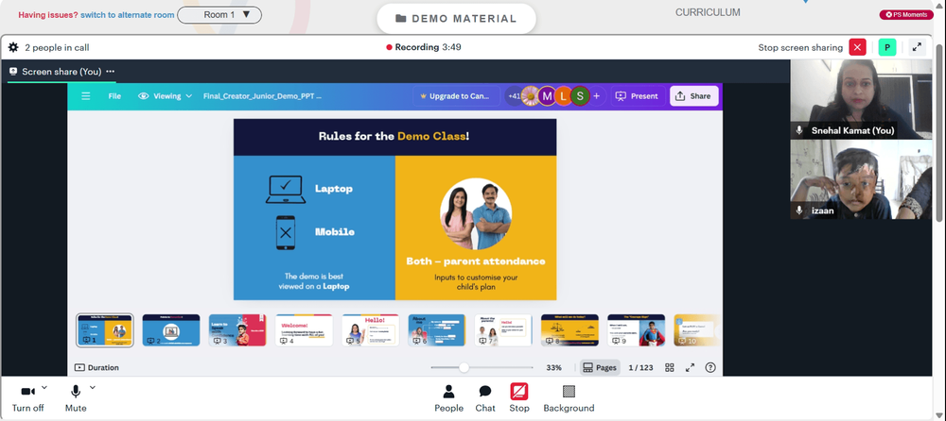This screenshot has width=946, height=421.
Task: Click collaborator avatar L
Action: click(563, 95)
